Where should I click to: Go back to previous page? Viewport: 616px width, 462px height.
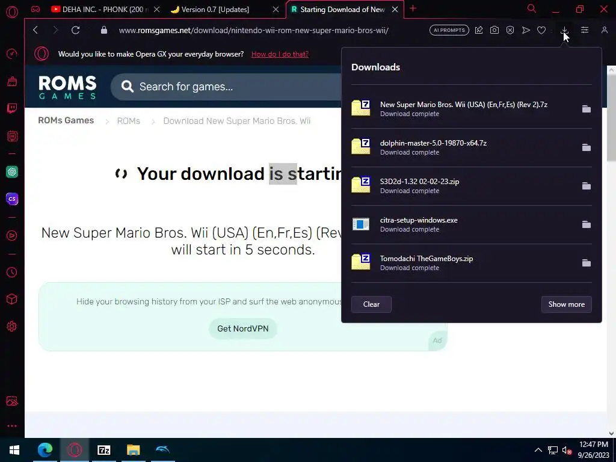[x=35, y=30]
